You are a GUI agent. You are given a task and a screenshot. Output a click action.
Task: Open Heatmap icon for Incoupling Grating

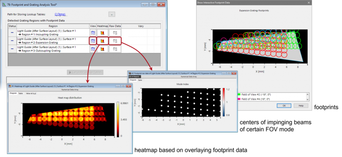[x=103, y=33]
